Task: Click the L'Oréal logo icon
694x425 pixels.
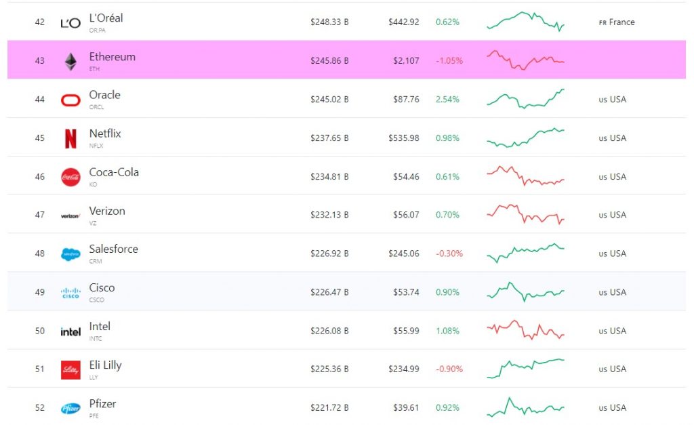Action: click(x=70, y=23)
